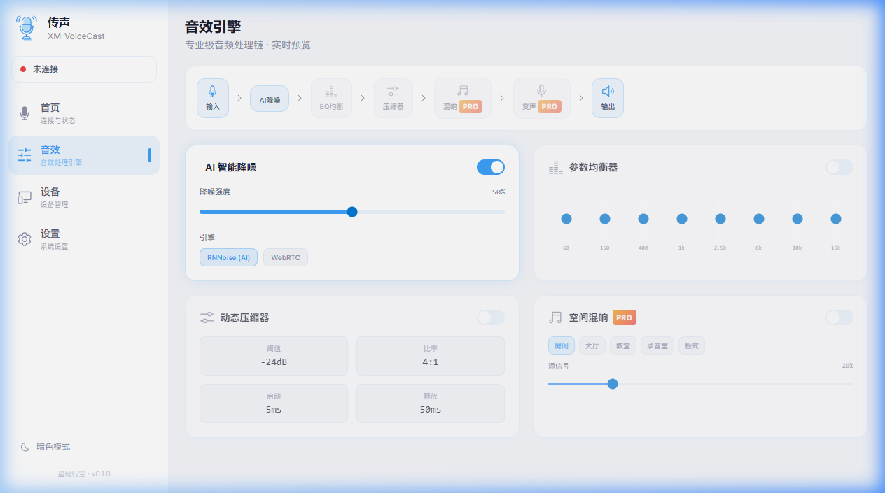Click the 设备 screen icon in sidebar
885x493 pixels.
(x=25, y=197)
